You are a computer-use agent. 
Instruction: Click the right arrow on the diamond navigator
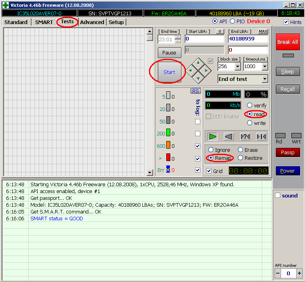[x=206, y=70]
